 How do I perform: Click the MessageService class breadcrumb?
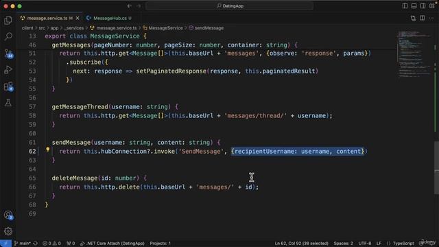coord(163,28)
